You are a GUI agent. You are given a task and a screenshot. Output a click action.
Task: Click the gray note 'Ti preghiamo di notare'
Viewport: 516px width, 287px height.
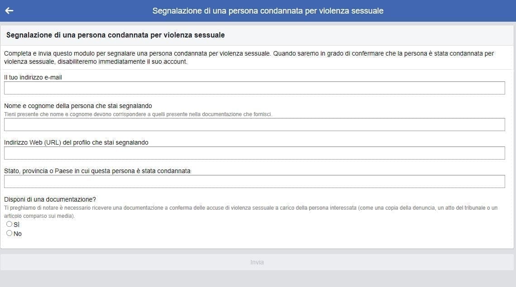[x=251, y=212]
